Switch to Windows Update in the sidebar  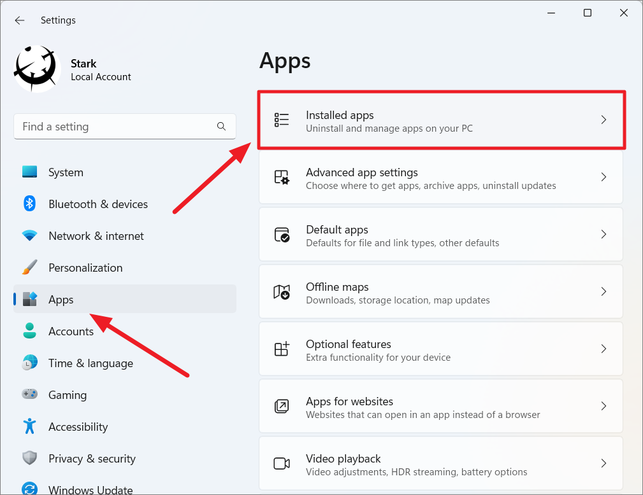90,489
